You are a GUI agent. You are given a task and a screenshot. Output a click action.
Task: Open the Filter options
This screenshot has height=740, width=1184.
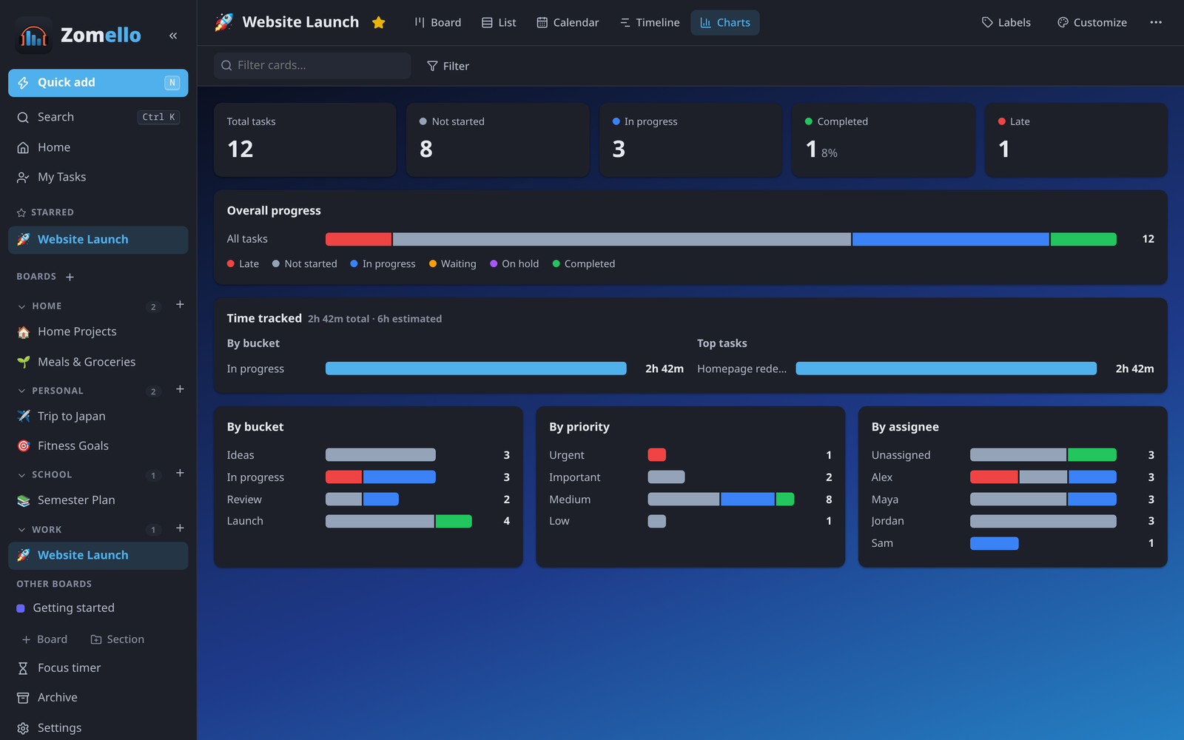click(448, 66)
